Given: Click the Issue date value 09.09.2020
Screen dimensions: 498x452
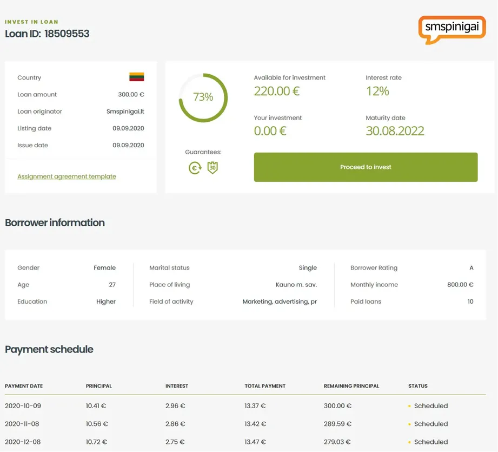Looking at the screenshot, I should coord(128,145).
